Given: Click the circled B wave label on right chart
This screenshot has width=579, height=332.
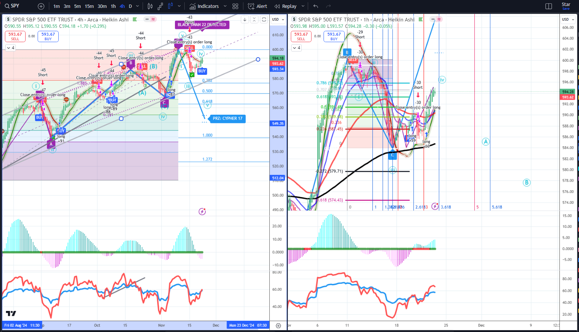Looking at the screenshot, I should pyautogui.click(x=527, y=183).
